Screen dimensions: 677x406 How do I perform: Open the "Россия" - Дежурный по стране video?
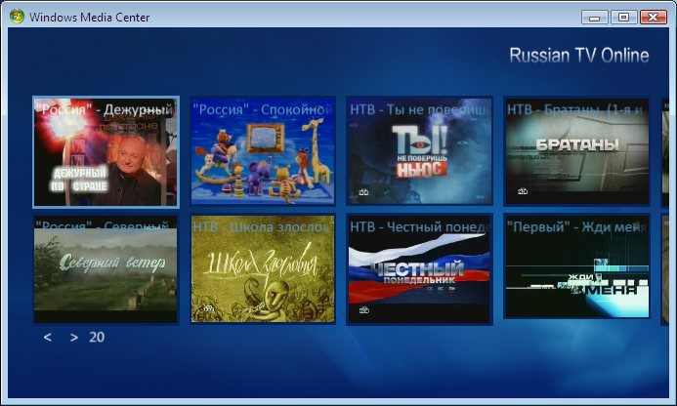pyautogui.click(x=106, y=152)
